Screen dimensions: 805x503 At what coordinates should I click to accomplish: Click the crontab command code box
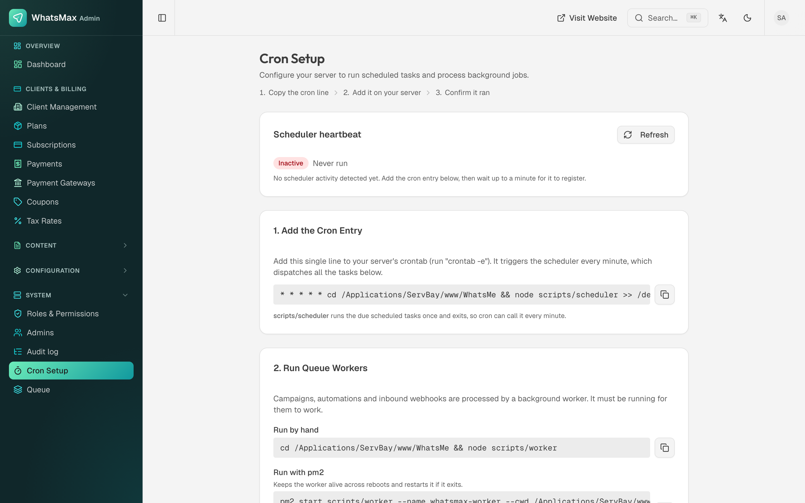click(461, 295)
